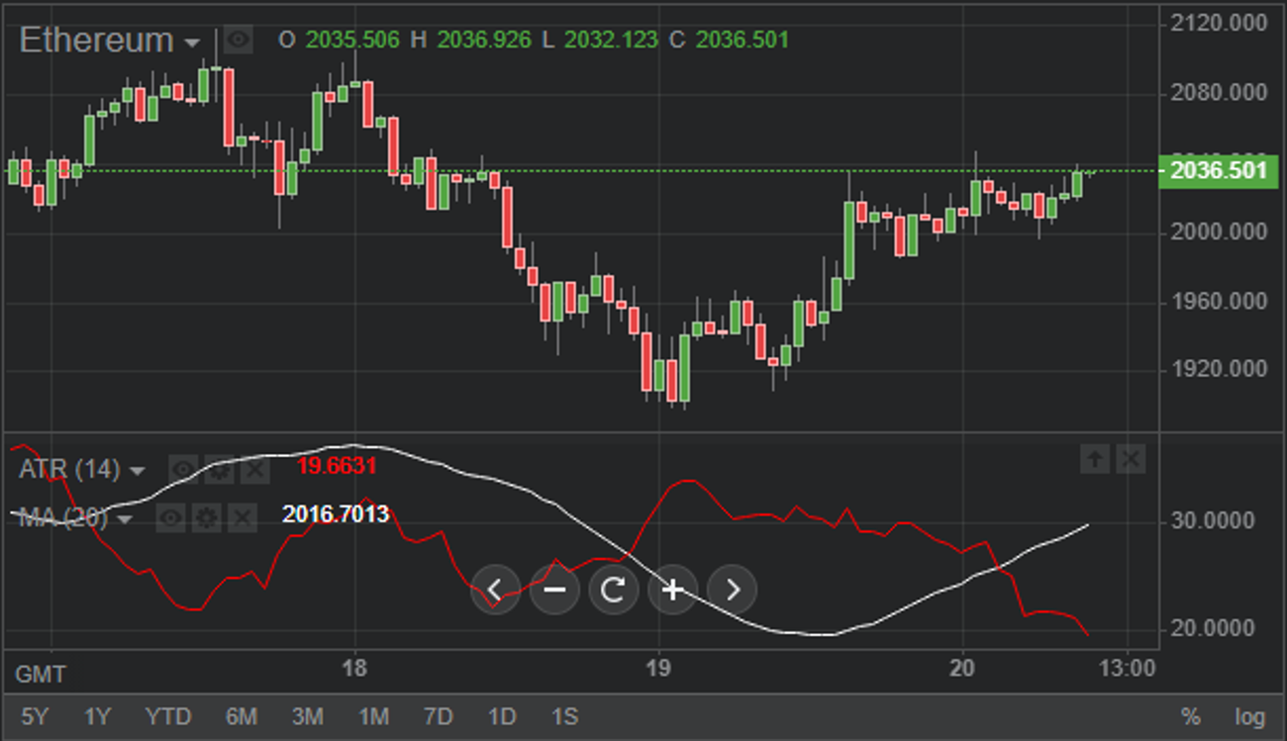Reset the chart view with the reload icon
This screenshot has width=1287, height=741.
(x=614, y=590)
